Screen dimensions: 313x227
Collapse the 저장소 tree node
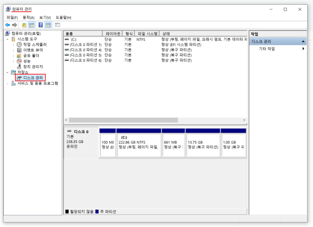[7, 72]
